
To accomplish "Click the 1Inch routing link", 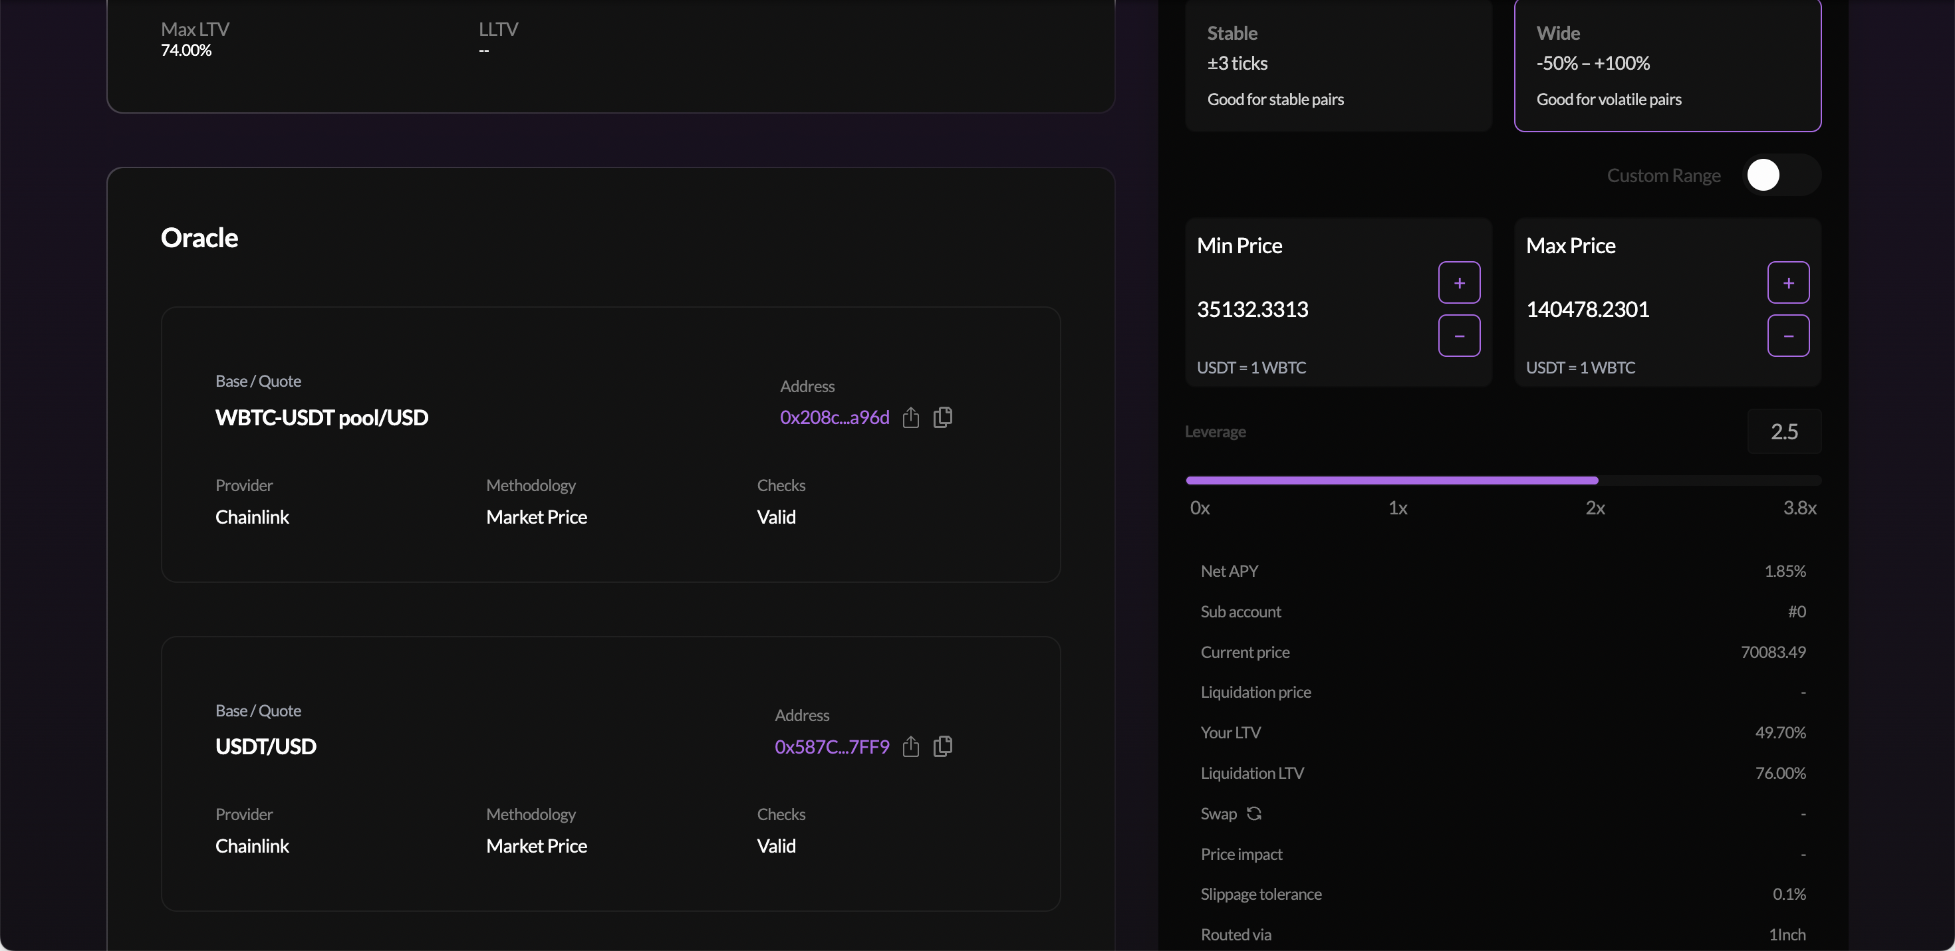I will pyautogui.click(x=1787, y=934).
